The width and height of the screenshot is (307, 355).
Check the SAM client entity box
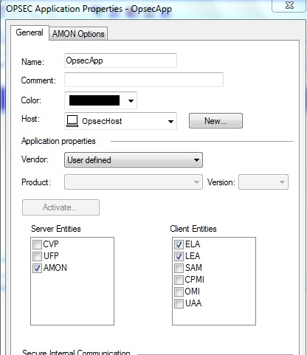[x=179, y=268]
